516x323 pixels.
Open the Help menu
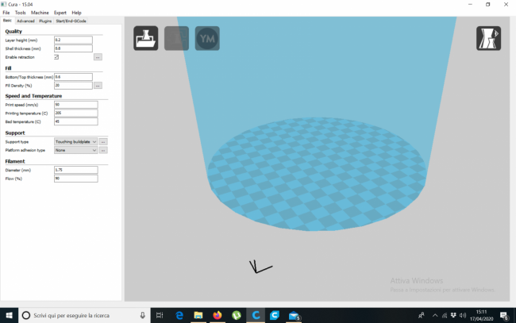[76, 13]
